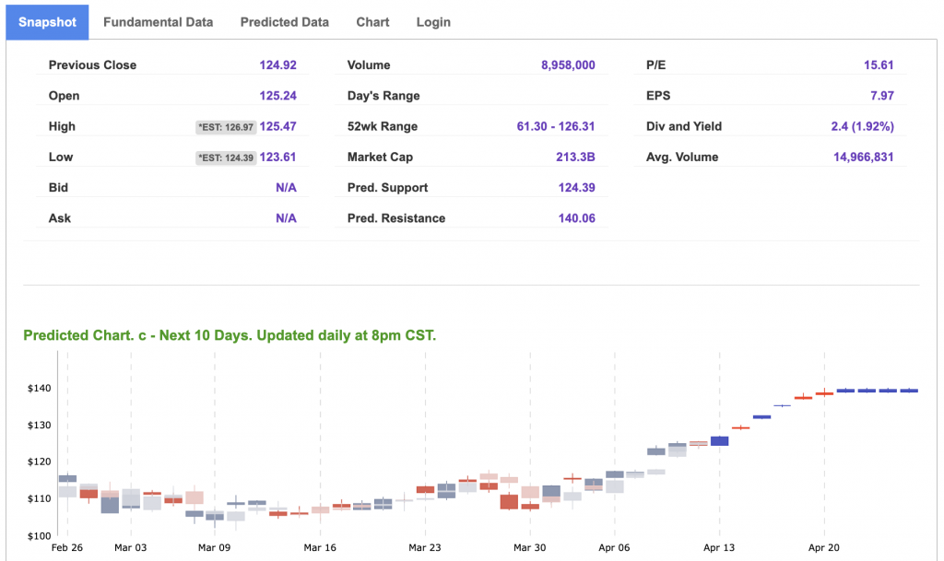Viewport: 944px width, 561px height.
Task: Click the green Predicted Chart heading text
Action: click(x=230, y=335)
